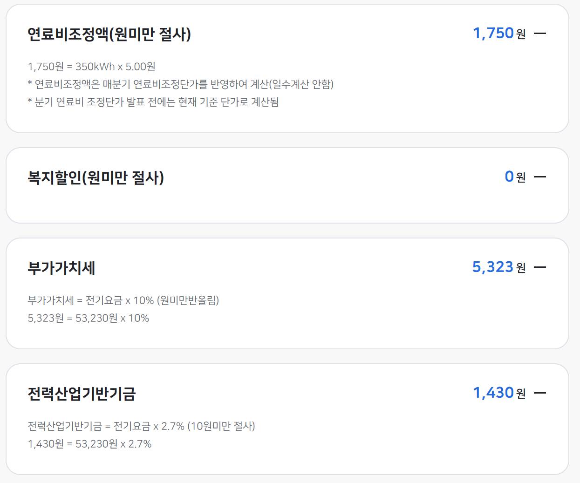Click the blue 0원 welfare discount value
The width and height of the screenshot is (580, 483).
pyautogui.click(x=509, y=177)
